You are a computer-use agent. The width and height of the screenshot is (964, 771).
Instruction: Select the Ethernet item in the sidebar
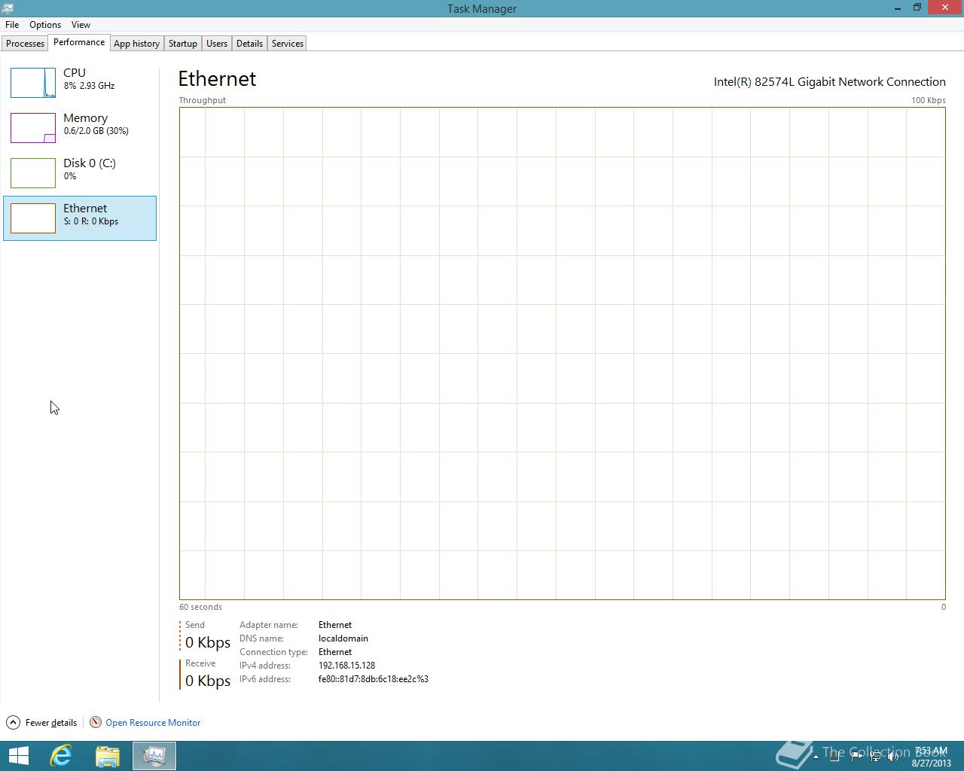click(x=80, y=218)
